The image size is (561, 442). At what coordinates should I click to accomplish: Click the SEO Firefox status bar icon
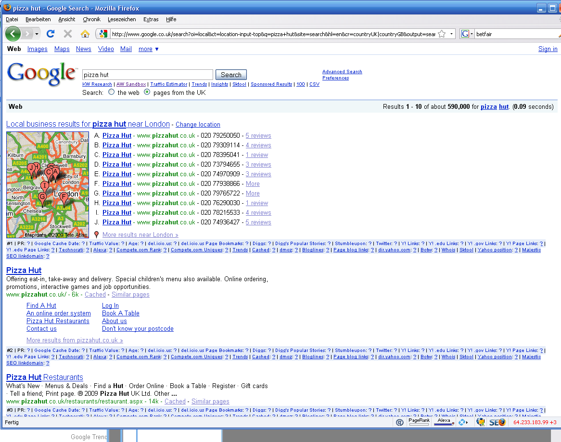(x=497, y=422)
